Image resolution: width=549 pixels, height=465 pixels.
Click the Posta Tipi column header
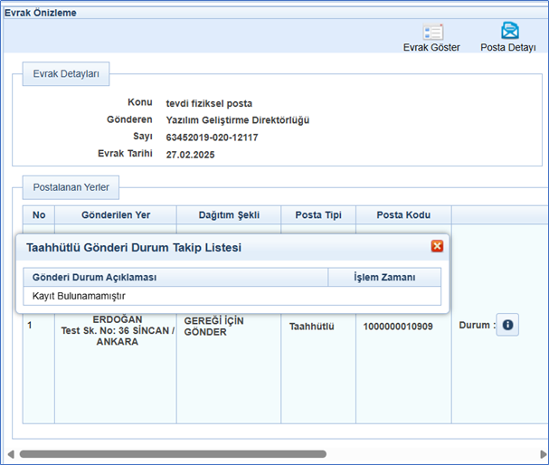pyautogui.click(x=317, y=214)
